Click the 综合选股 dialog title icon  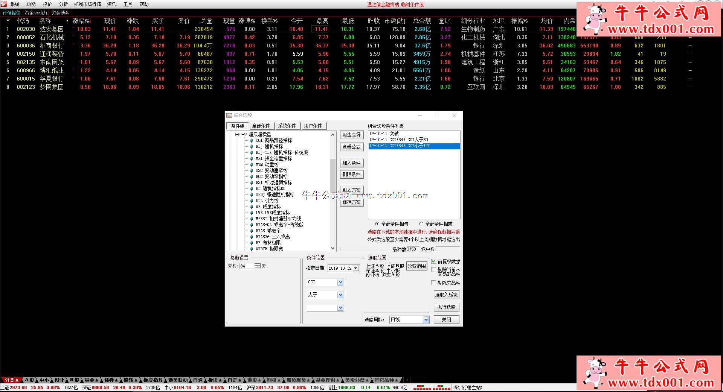pos(229,115)
